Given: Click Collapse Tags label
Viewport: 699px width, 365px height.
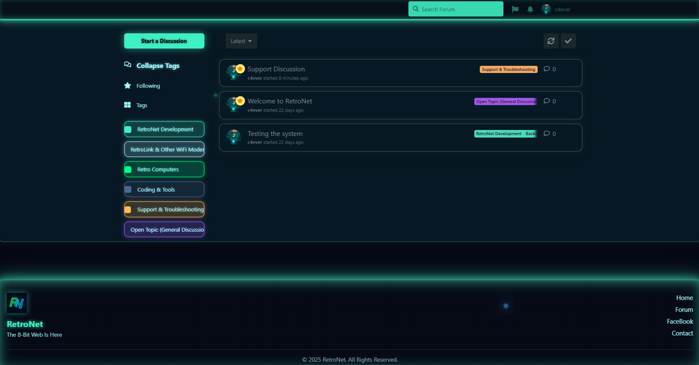Looking at the screenshot, I should click(x=158, y=65).
